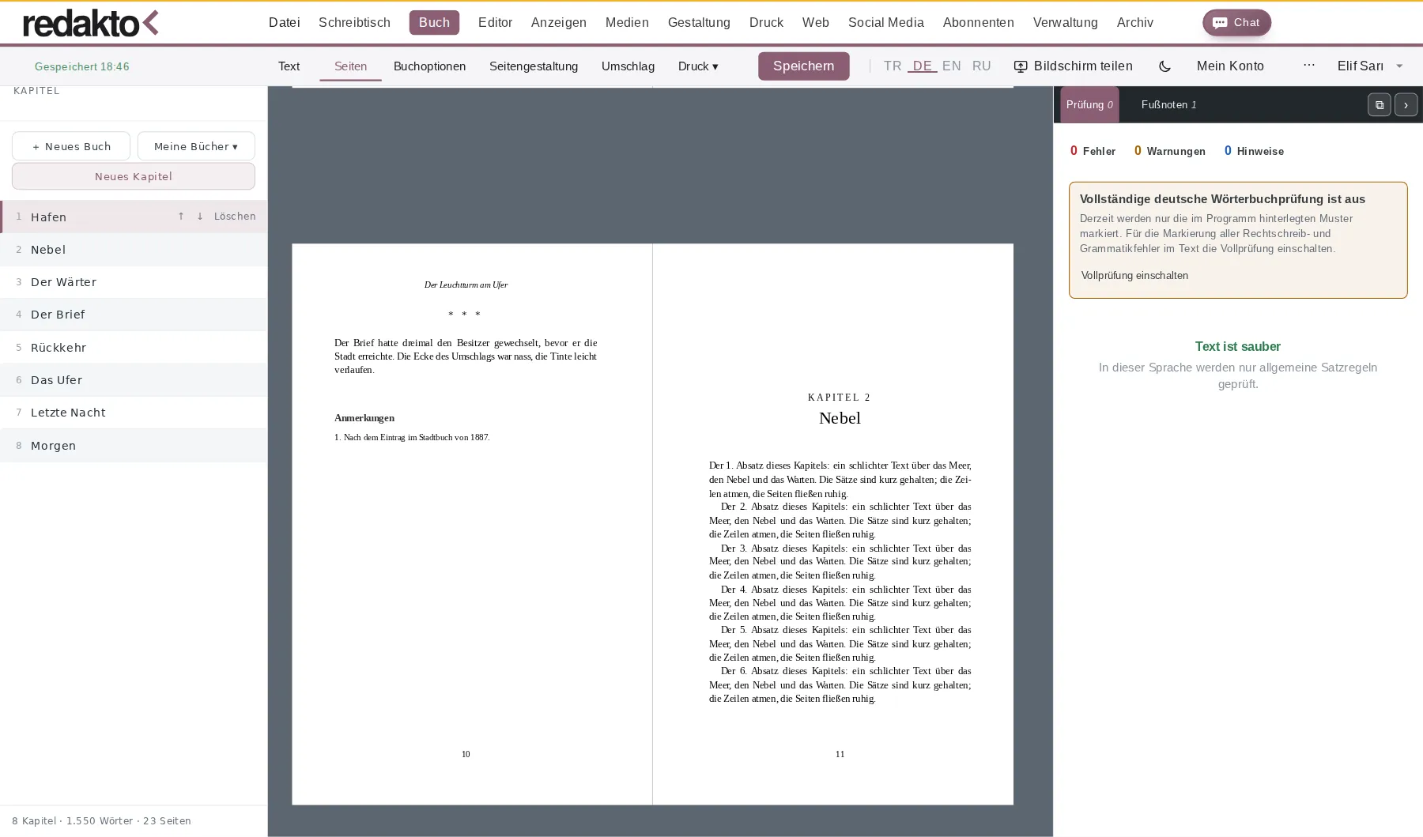Open the Druck submenu dropdown
The width and height of the screenshot is (1423, 837).
tap(698, 66)
